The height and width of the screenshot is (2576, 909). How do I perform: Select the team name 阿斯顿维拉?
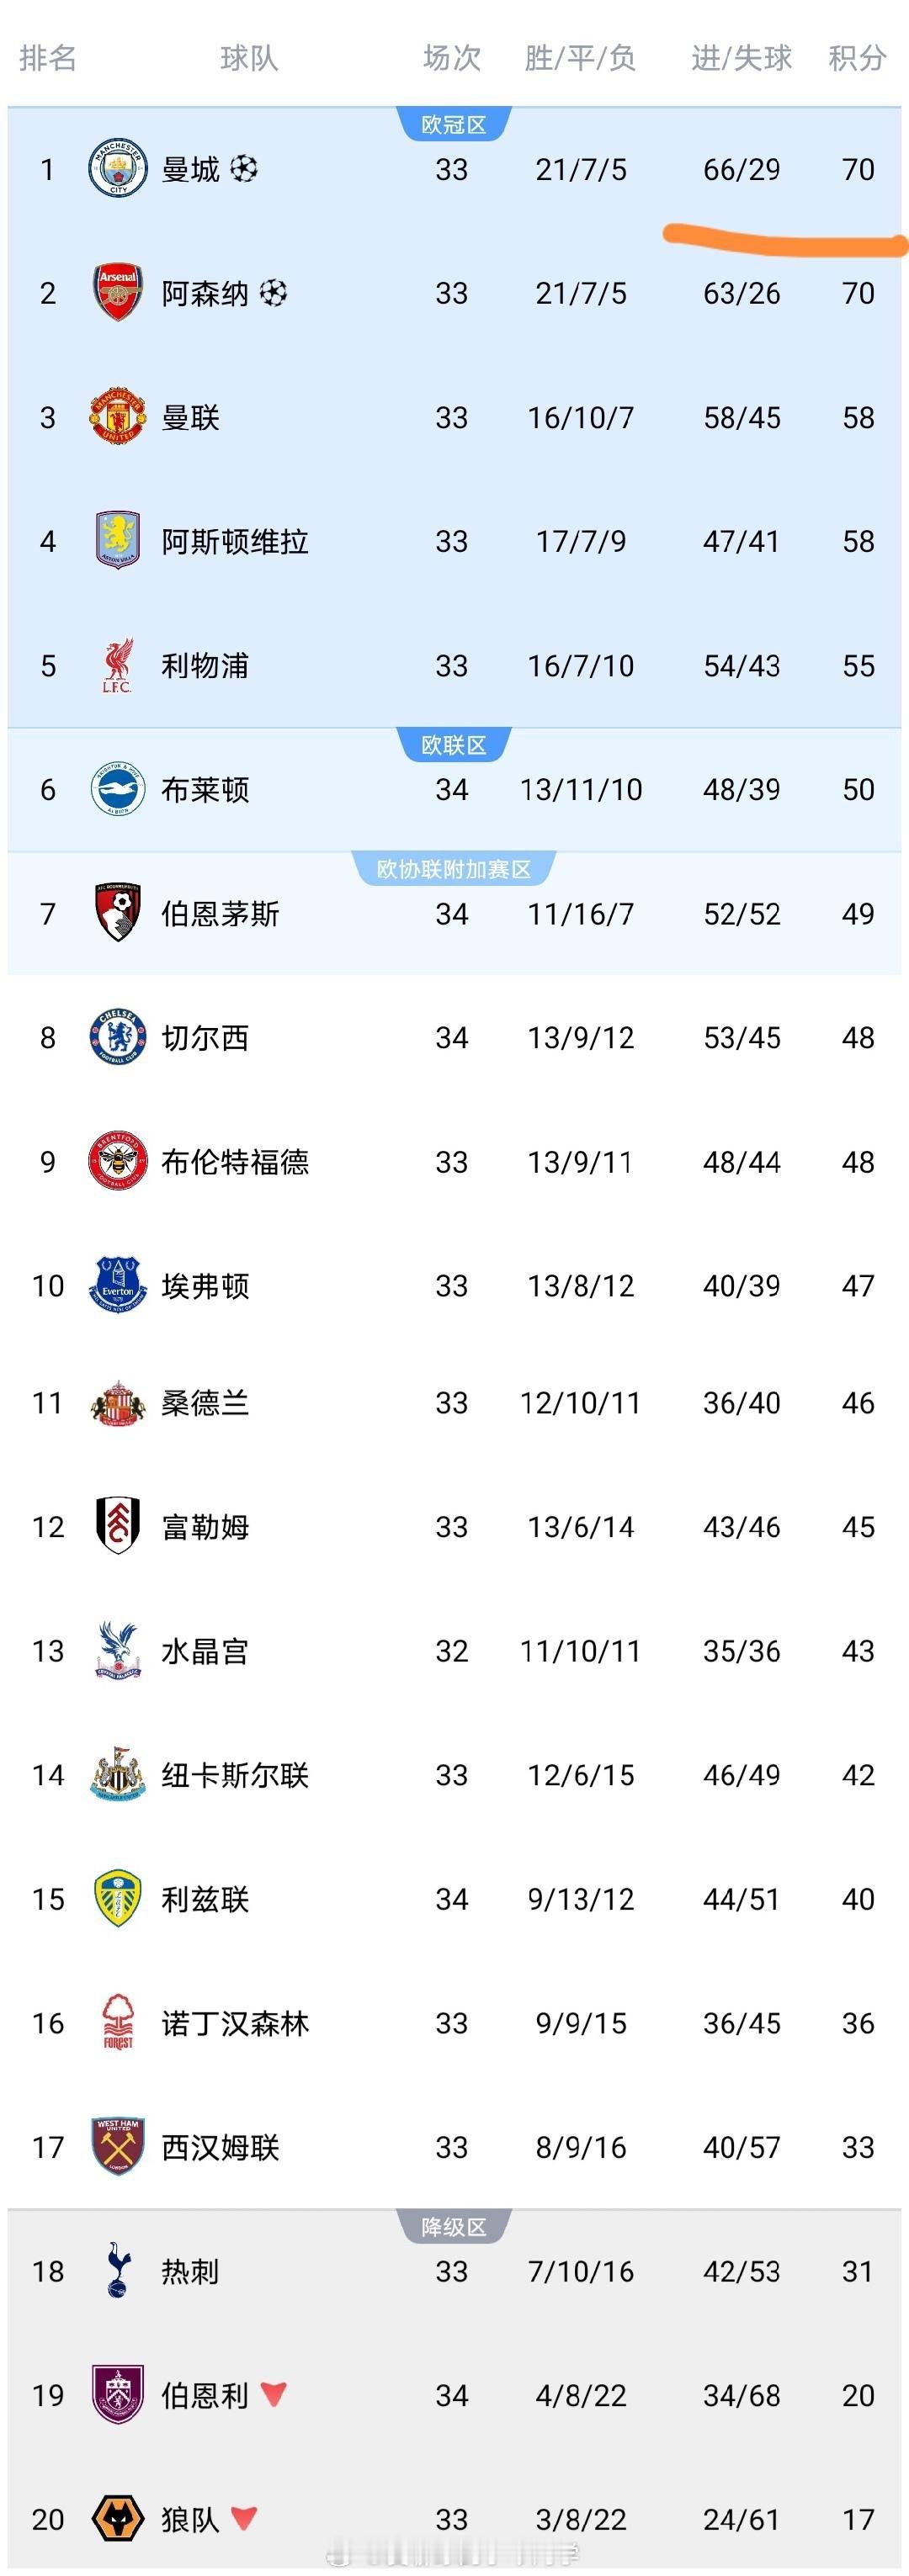coord(236,541)
